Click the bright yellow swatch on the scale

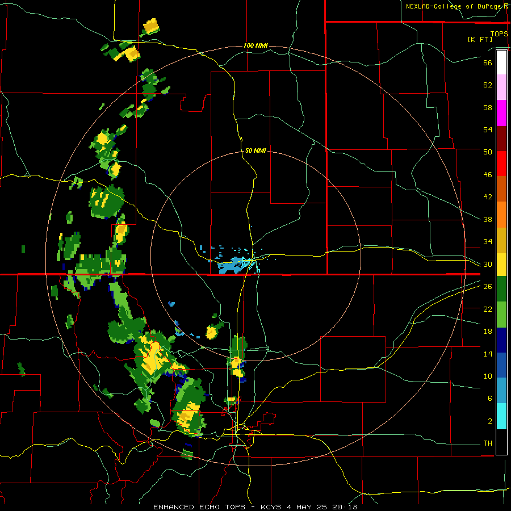(x=501, y=264)
